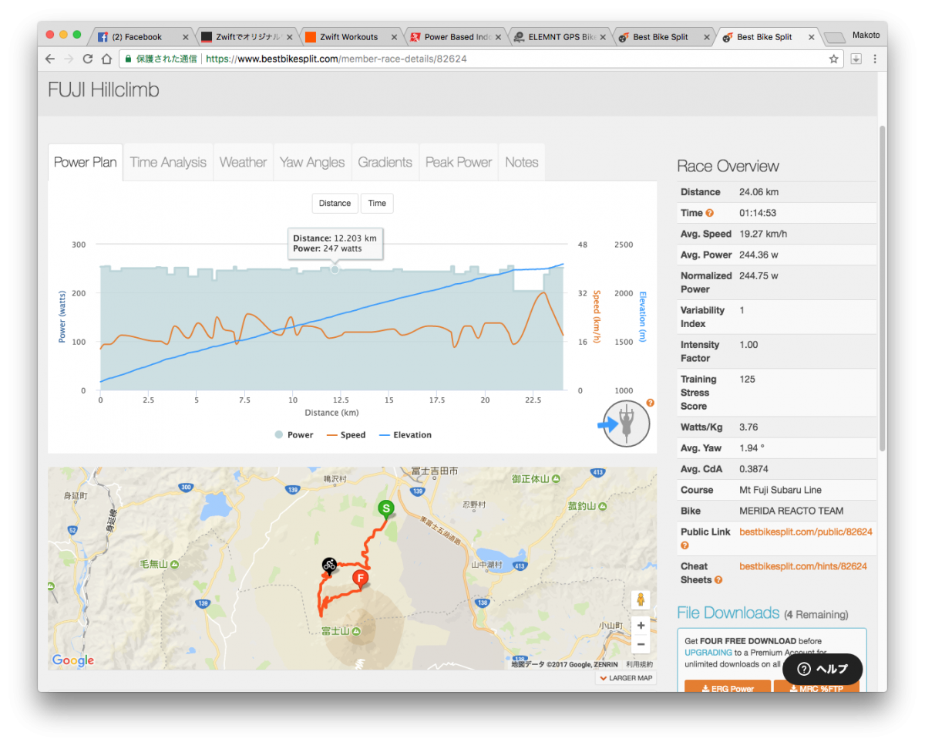
Task: Open cheat sheet link bestbikesplit.com/hints/82624
Action: (x=803, y=566)
